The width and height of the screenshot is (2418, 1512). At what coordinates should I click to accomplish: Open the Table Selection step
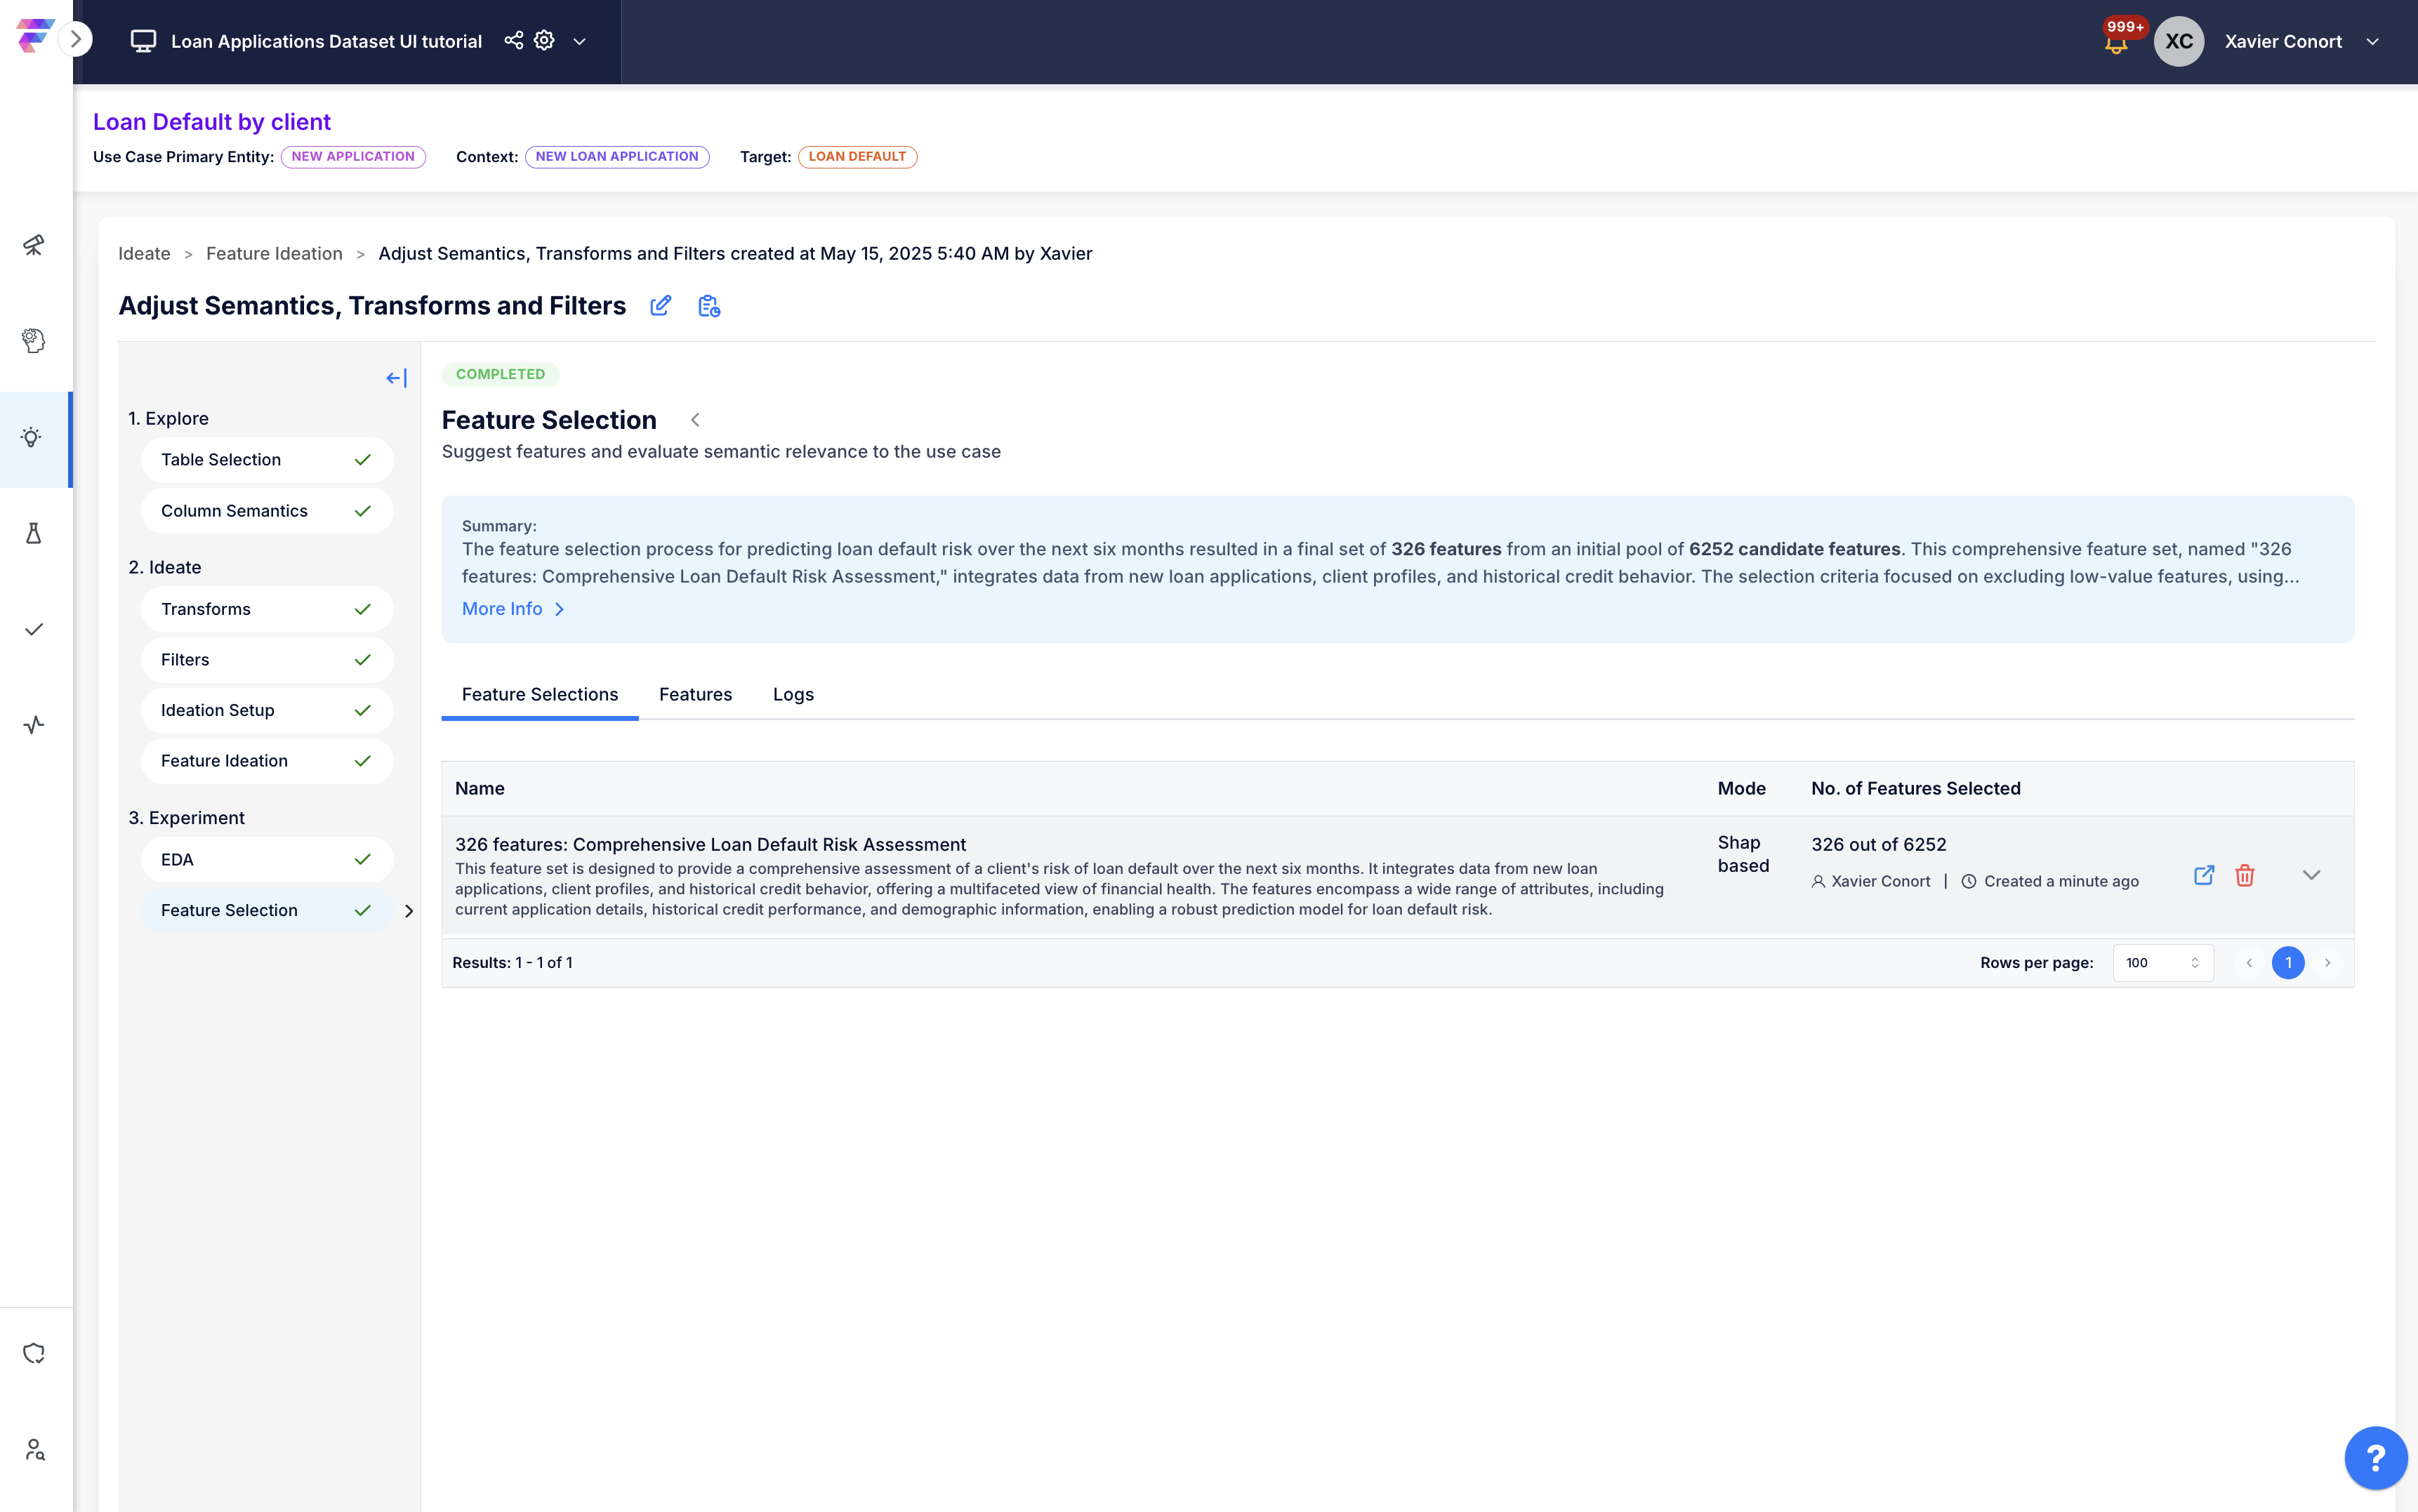[x=267, y=460]
